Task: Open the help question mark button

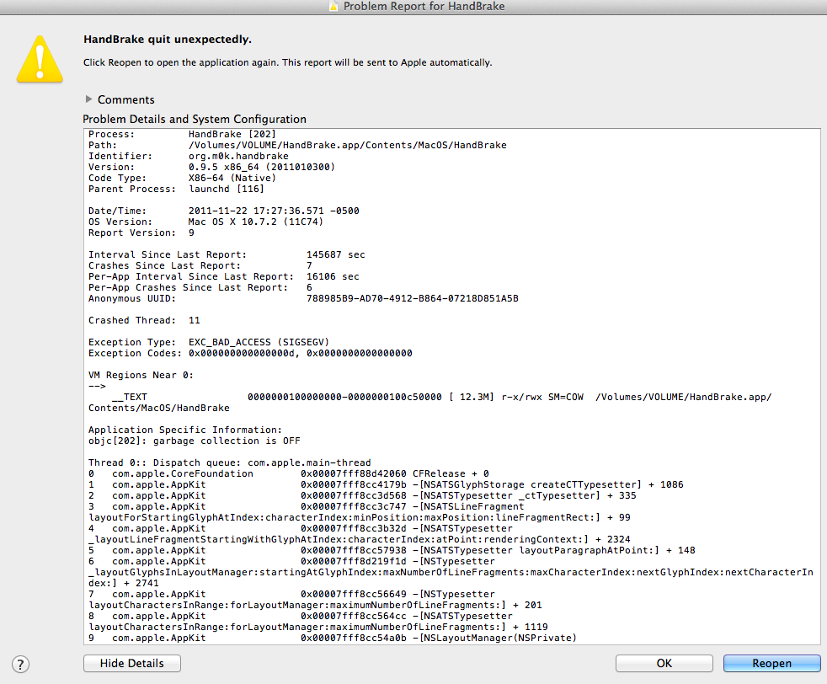Action: point(20,664)
